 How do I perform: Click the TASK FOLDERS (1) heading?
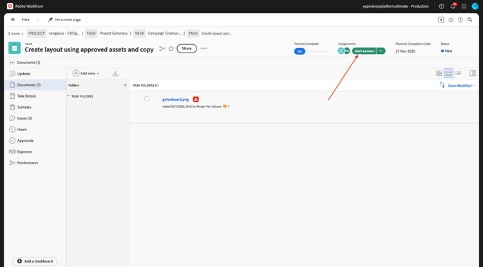(146, 85)
